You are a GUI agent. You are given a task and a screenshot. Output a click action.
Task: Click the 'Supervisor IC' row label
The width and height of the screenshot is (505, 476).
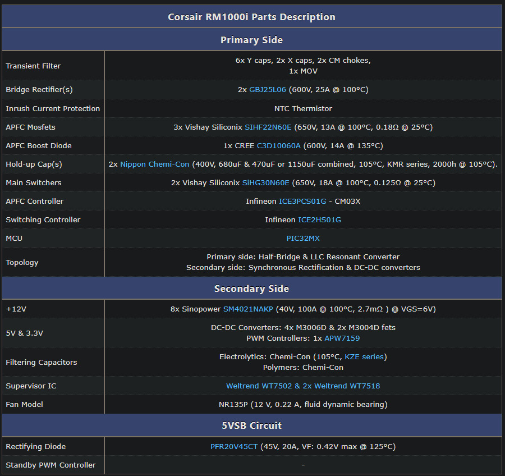coord(31,386)
